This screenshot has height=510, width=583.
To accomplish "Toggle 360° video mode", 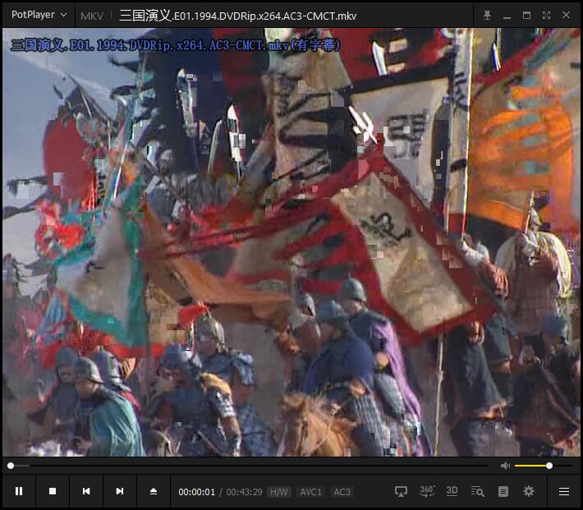I will click(x=427, y=491).
